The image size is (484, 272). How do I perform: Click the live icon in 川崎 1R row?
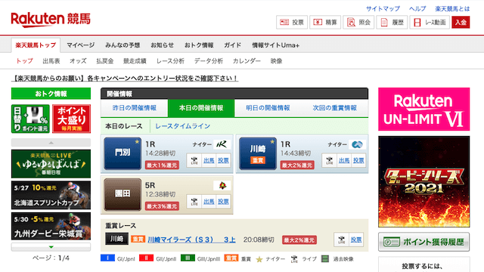pos(330,161)
